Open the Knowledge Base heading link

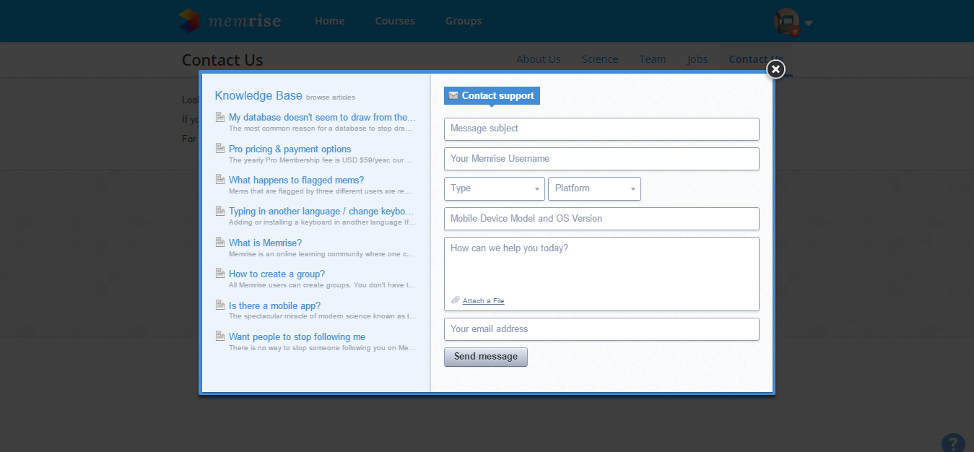[258, 95]
